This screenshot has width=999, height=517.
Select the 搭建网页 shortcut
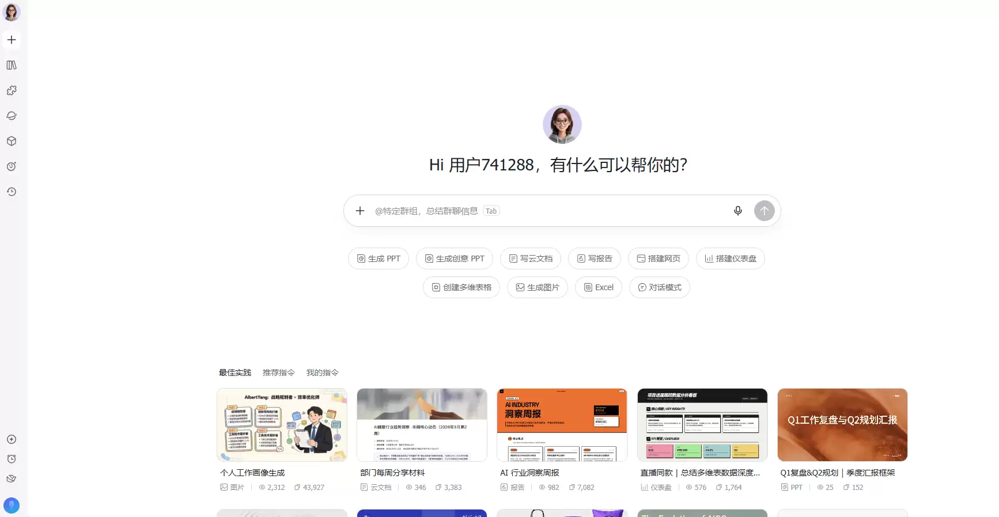pyautogui.click(x=659, y=258)
